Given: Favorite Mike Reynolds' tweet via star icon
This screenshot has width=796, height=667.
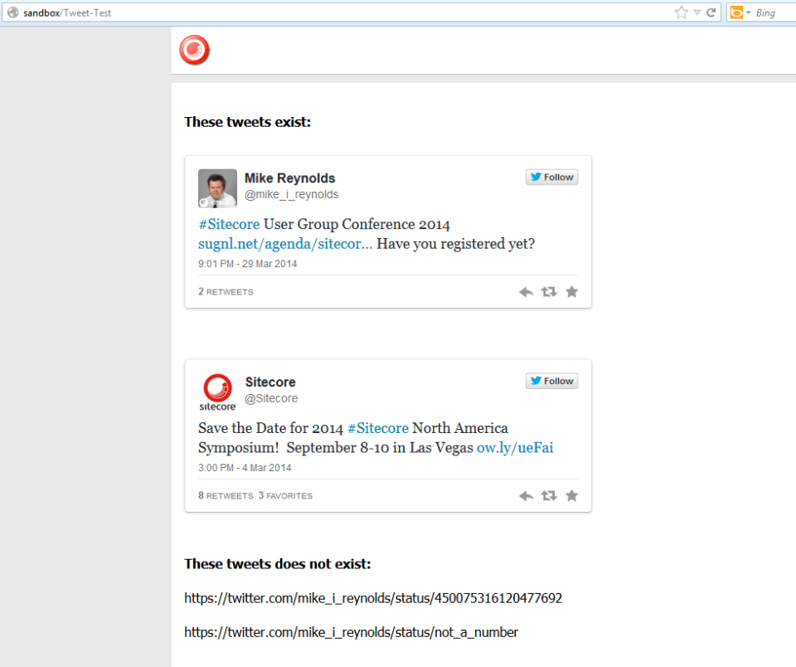Looking at the screenshot, I should click(571, 291).
